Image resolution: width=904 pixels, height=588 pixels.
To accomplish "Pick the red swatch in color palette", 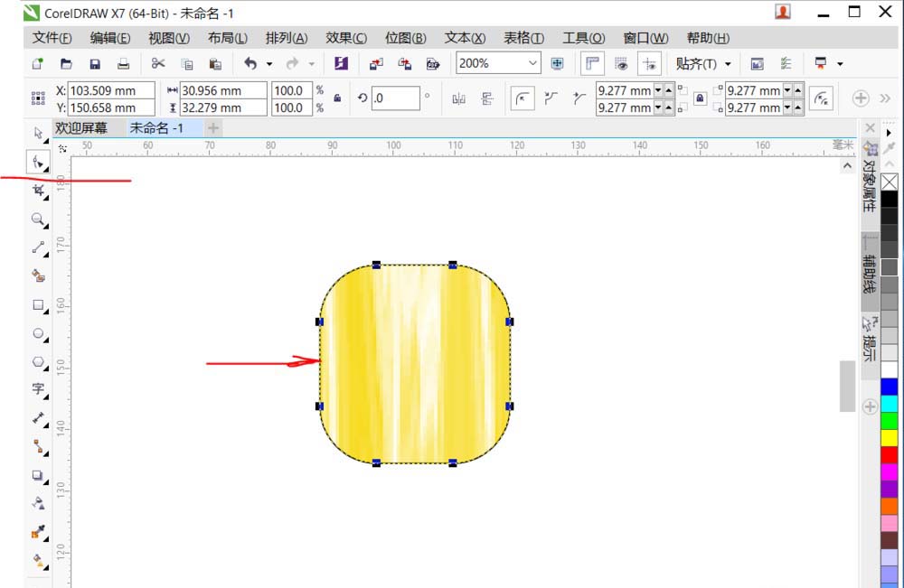I will click(x=889, y=455).
